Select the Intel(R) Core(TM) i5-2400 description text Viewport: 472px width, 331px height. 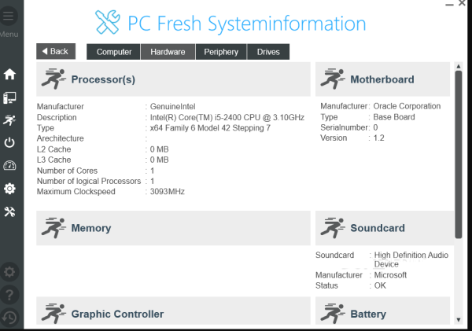227,117
